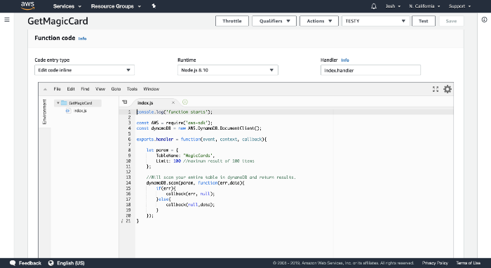Open the Function code Info link
491x268 pixels.
[82, 39]
